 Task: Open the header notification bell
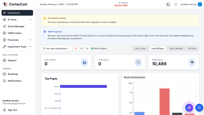tap(176, 4)
